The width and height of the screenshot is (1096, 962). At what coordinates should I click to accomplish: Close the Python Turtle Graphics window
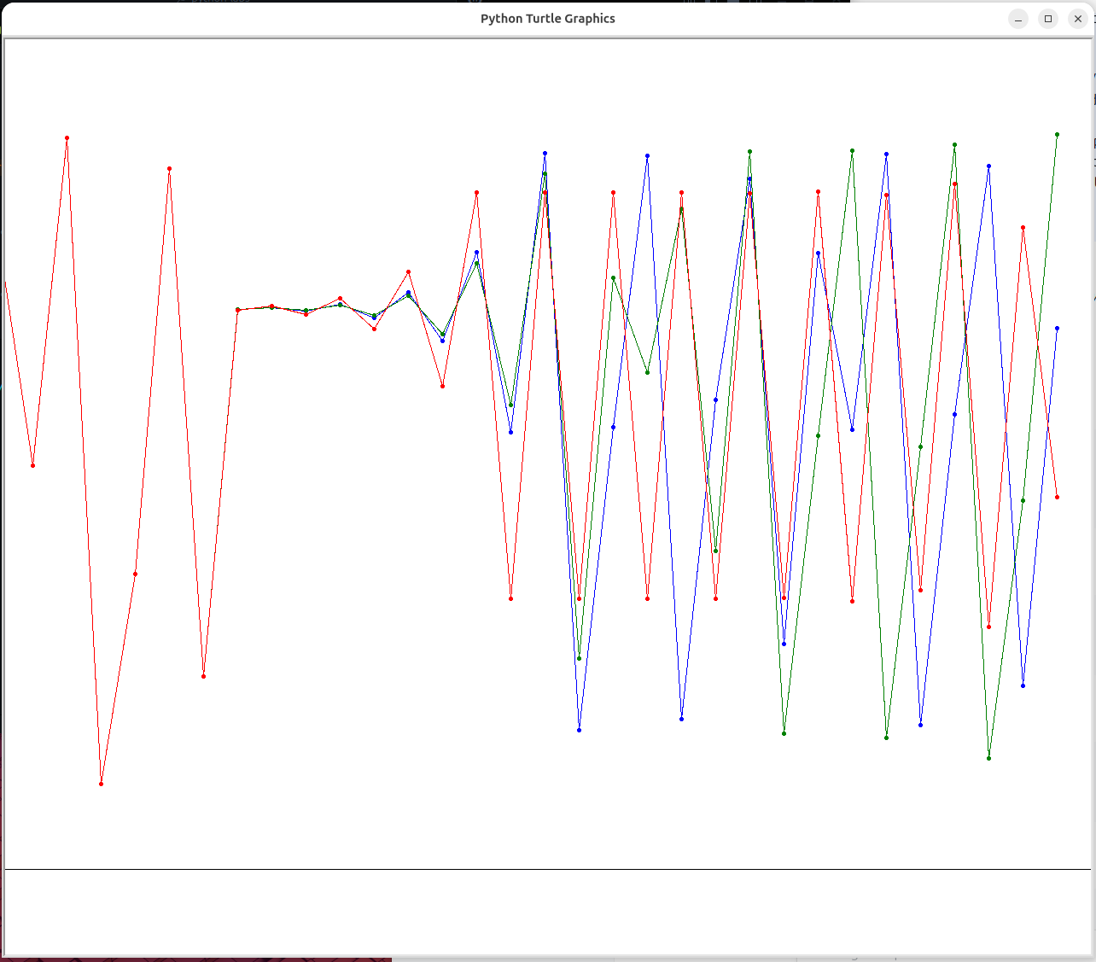1078,19
